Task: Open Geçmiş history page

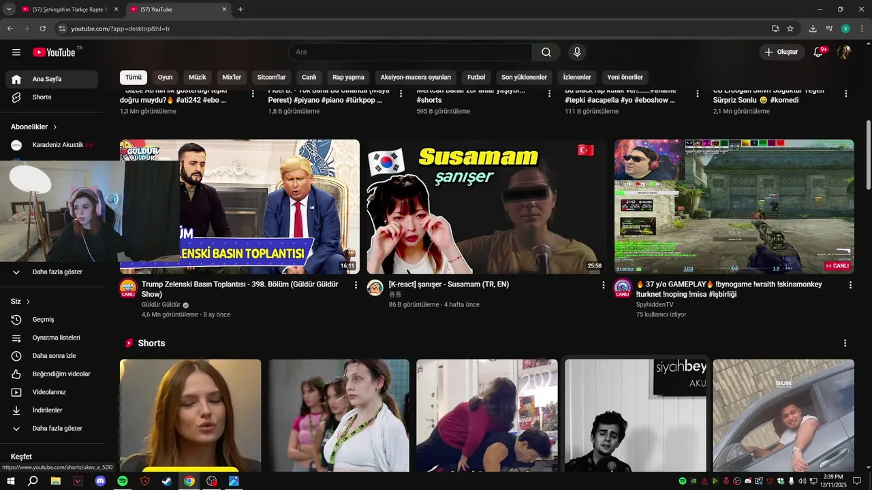Action: [x=52, y=320]
